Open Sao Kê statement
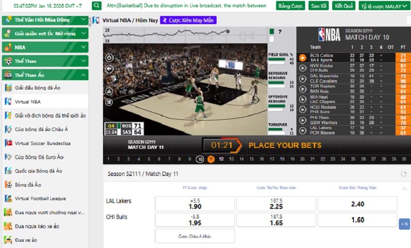 319,6
